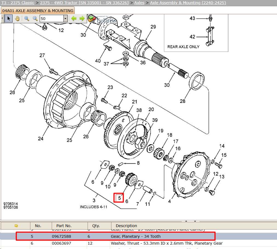277x249 pixels.
Task: Click callout number 10 in the diagram
Action: pos(108,187)
